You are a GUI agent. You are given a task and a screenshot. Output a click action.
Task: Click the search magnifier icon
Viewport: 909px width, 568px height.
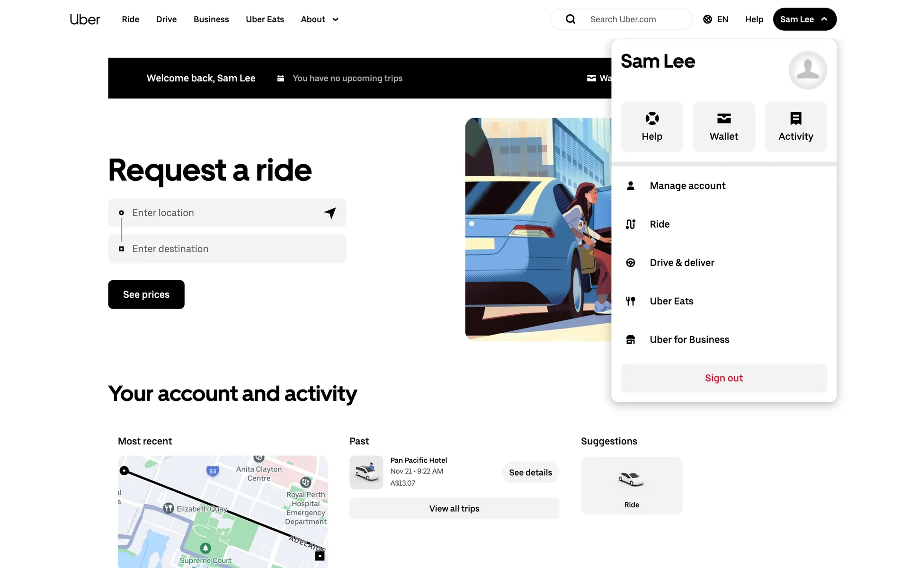(x=570, y=19)
